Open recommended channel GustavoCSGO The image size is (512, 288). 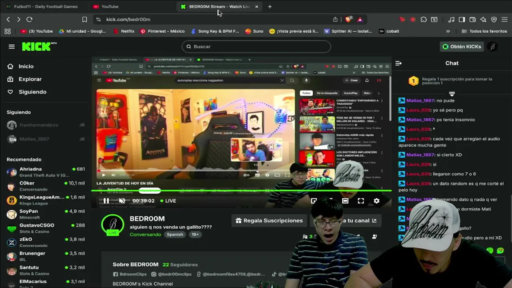point(46,228)
